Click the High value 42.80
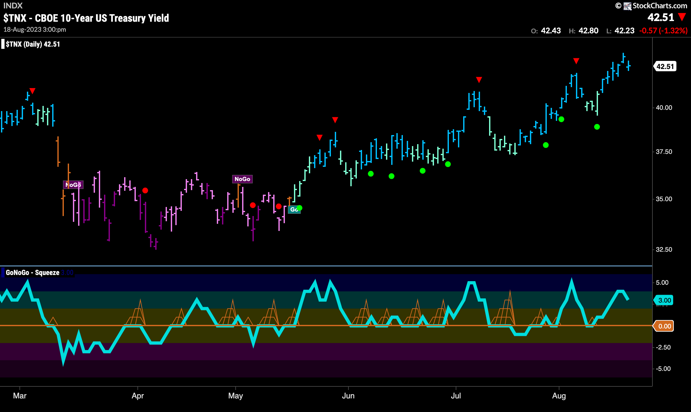This screenshot has height=412, width=691. click(x=588, y=31)
